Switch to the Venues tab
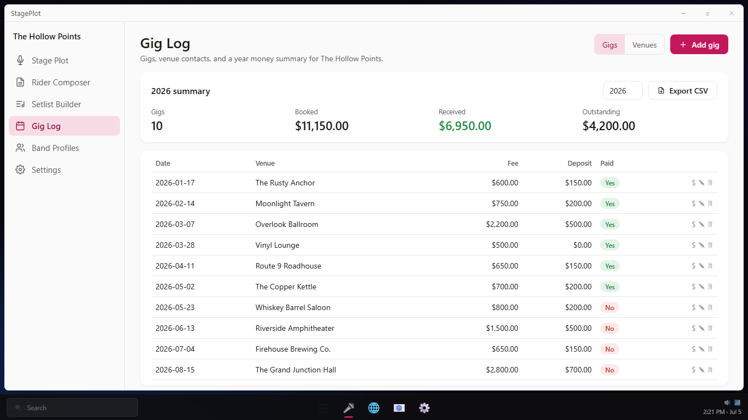This screenshot has width=748, height=420. [x=645, y=45]
